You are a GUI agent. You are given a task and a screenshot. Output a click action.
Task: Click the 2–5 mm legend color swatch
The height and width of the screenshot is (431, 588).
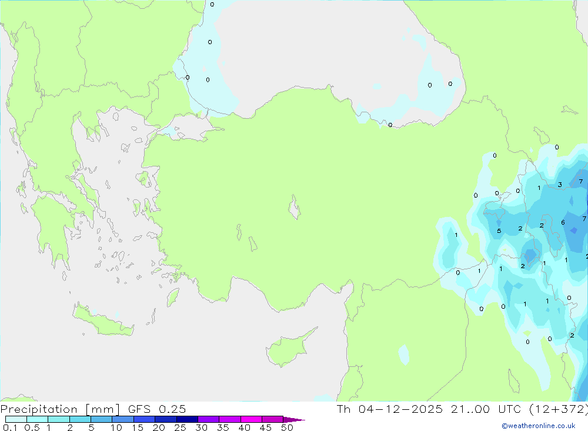pyautogui.click(x=80, y=419)
